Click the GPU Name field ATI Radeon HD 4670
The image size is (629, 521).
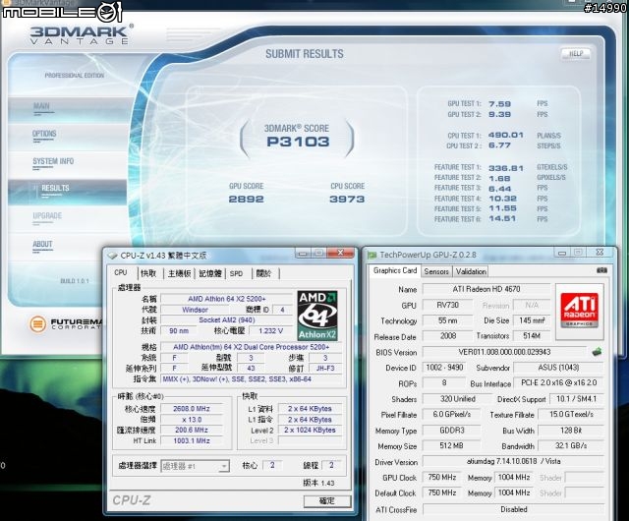coord(486,289)
